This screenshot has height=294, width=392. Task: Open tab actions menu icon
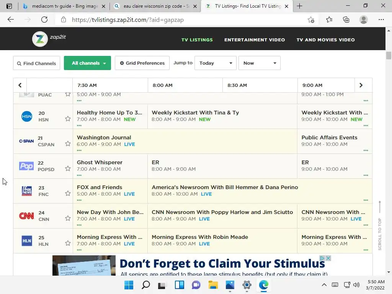click(9, 6)
